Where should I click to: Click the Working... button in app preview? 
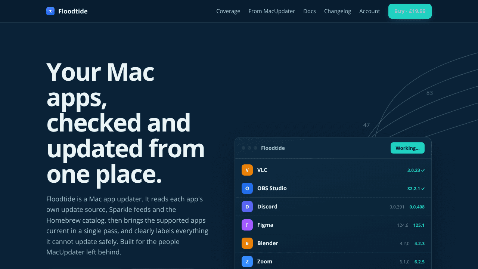[x=407, y=148]
